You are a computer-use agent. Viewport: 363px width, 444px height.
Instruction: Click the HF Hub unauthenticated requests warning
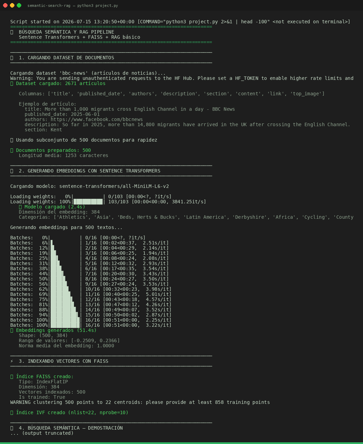[182, 78]
